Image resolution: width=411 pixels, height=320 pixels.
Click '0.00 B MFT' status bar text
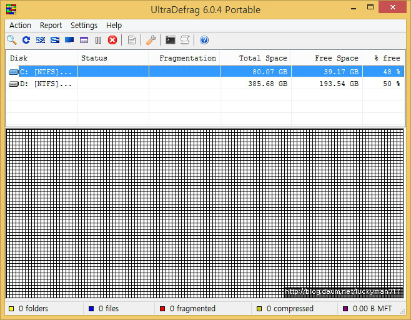click(x=372, y=309)
